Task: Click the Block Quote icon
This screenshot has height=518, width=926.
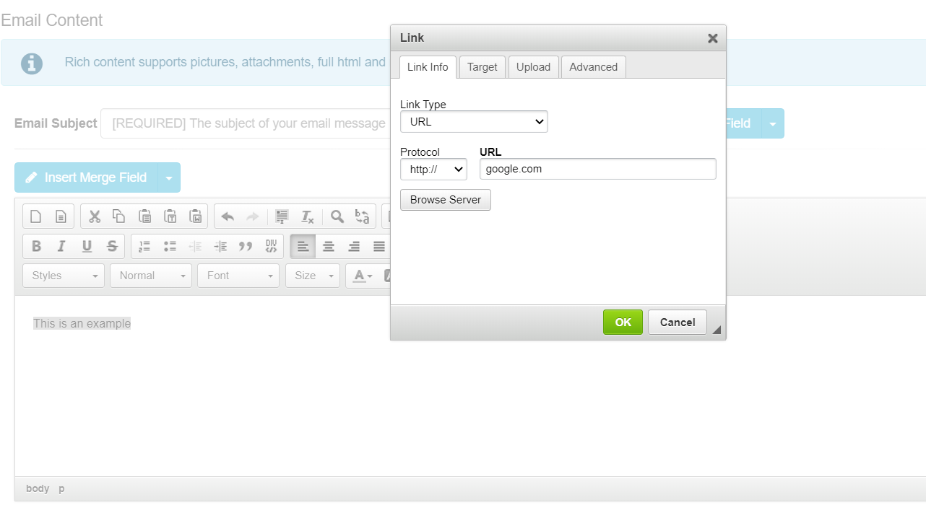Action: pyautogui.click(x=246, y=246)
